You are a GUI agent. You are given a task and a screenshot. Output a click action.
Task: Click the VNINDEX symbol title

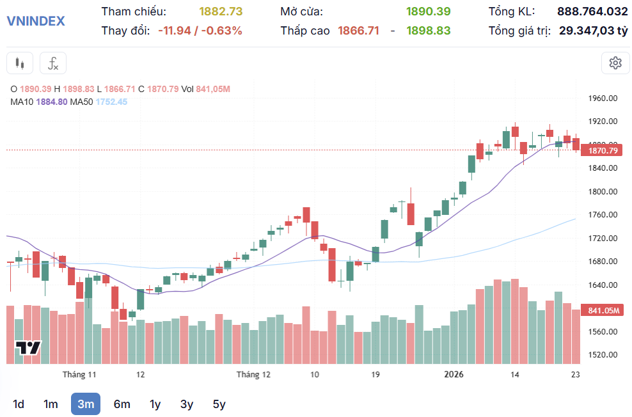pos(36,20)
